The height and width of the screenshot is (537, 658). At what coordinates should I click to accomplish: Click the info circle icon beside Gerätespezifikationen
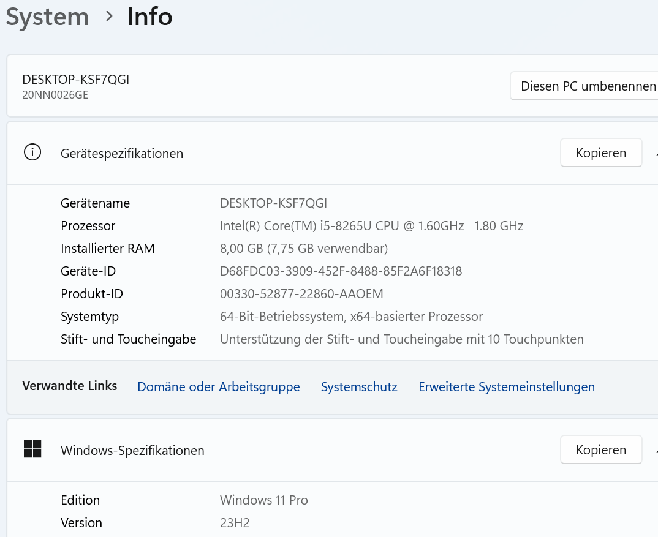(32, 152)
